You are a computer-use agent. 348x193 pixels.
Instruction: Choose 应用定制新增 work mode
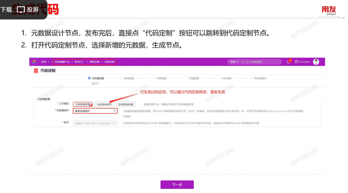125,104
